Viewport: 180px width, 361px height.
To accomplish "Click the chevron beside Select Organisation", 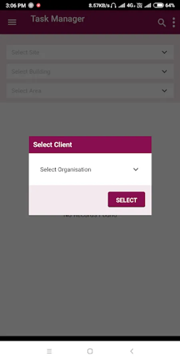I will click(x=136, y=169).
